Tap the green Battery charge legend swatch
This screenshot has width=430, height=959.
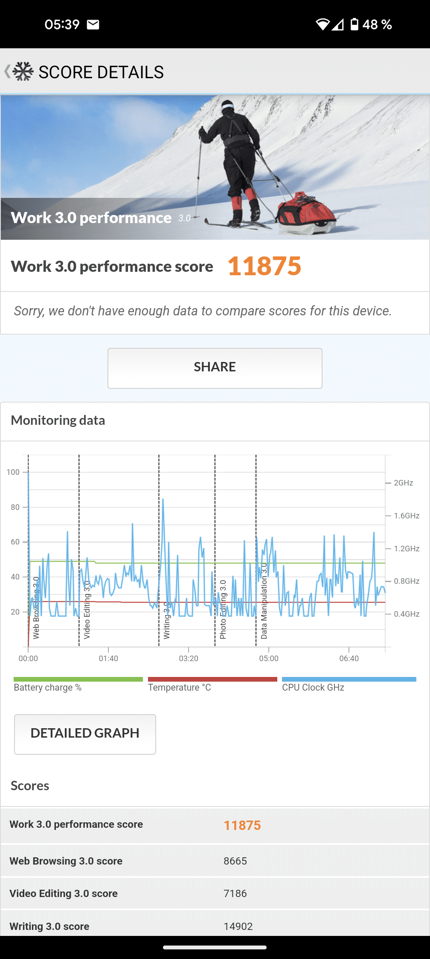[x=78, y=679]
